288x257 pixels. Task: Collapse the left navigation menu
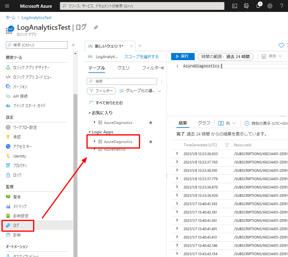click(x=73, y=45)
